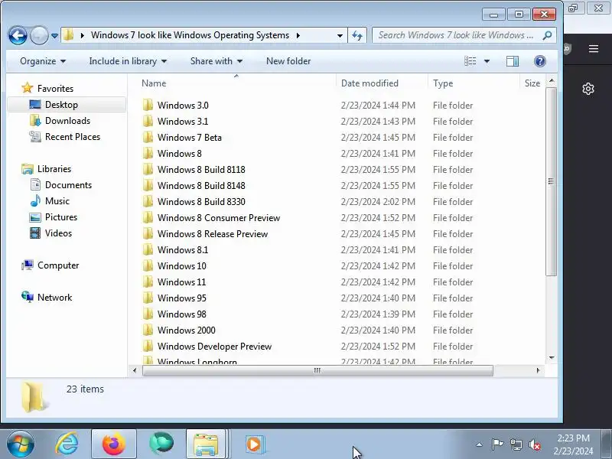Screen dimensions: 612x459
Task: Sort by the Size column header
Action: point(532,83)
